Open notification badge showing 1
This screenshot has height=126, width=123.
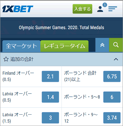coord(105,5)
